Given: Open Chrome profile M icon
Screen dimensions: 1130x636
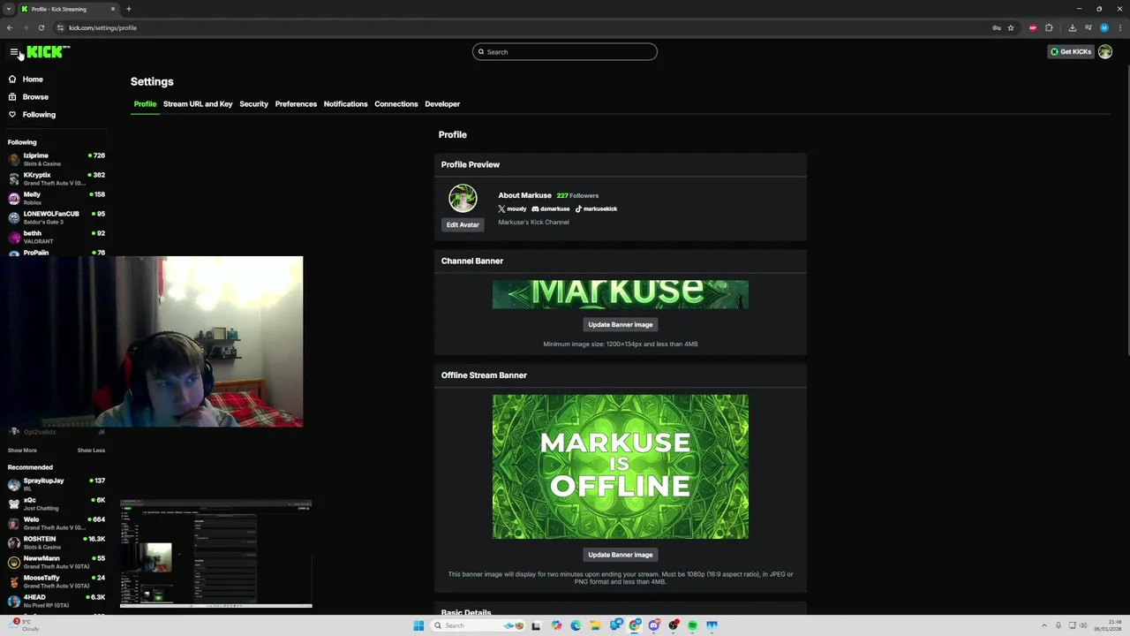Looking at the screenshot, I should pos(1104,27).
